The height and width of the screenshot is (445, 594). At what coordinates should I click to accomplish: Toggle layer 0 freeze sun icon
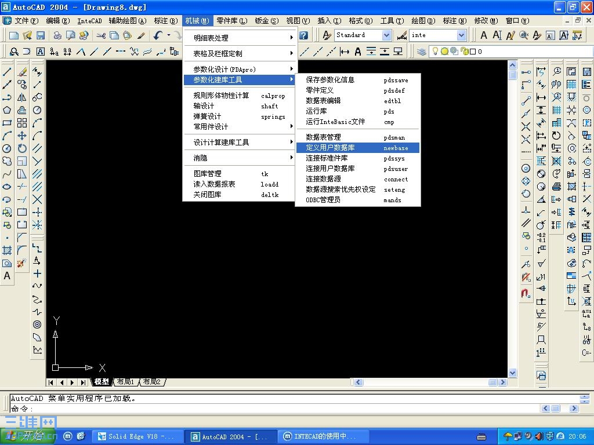point(444,52)
